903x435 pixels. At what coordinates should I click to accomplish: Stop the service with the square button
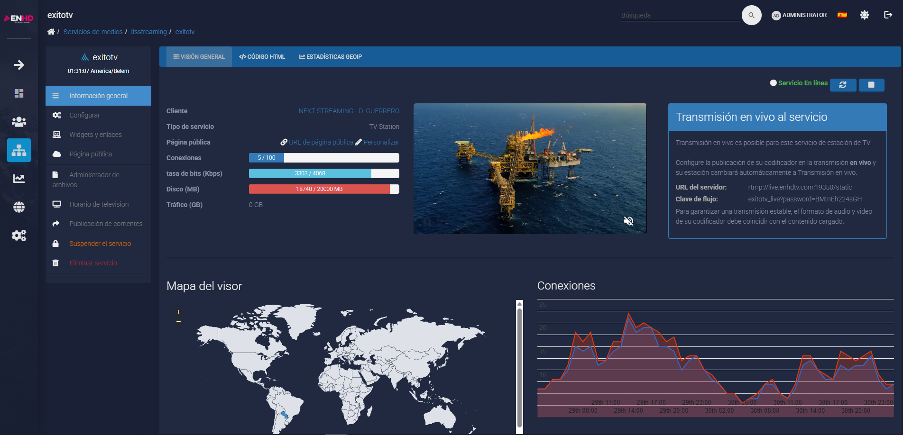tap(871, 85)
